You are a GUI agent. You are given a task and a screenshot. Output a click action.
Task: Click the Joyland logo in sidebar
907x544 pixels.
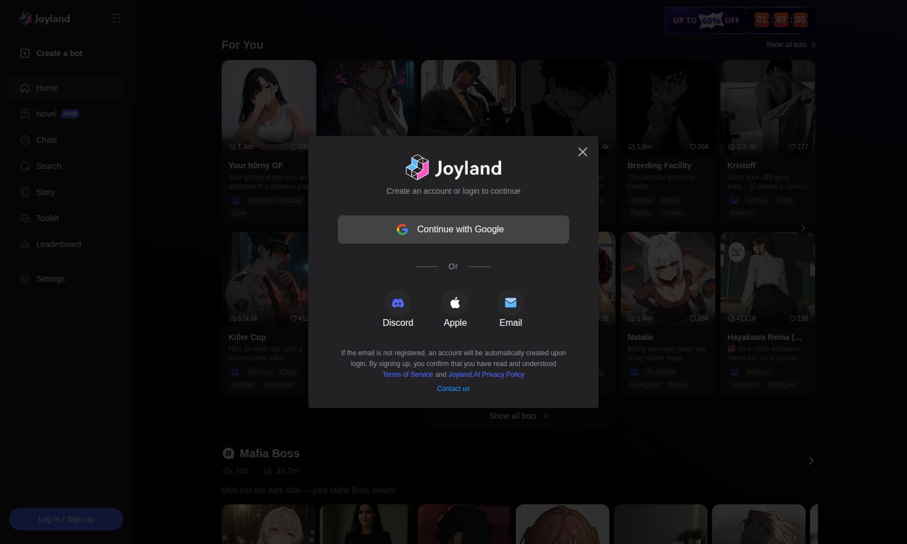45,19
